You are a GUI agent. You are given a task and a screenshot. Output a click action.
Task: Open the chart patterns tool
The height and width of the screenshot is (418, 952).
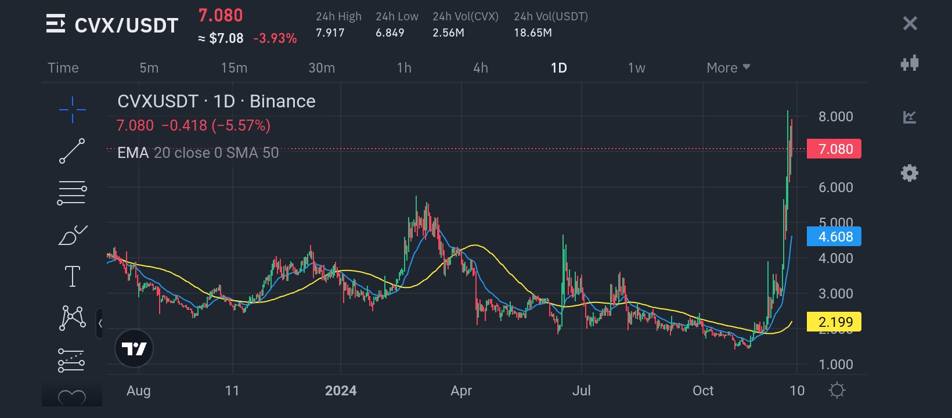click(73, 318)
